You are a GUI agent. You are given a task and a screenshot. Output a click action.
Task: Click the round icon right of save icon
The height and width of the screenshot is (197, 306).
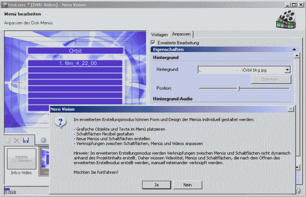(44, 140)
